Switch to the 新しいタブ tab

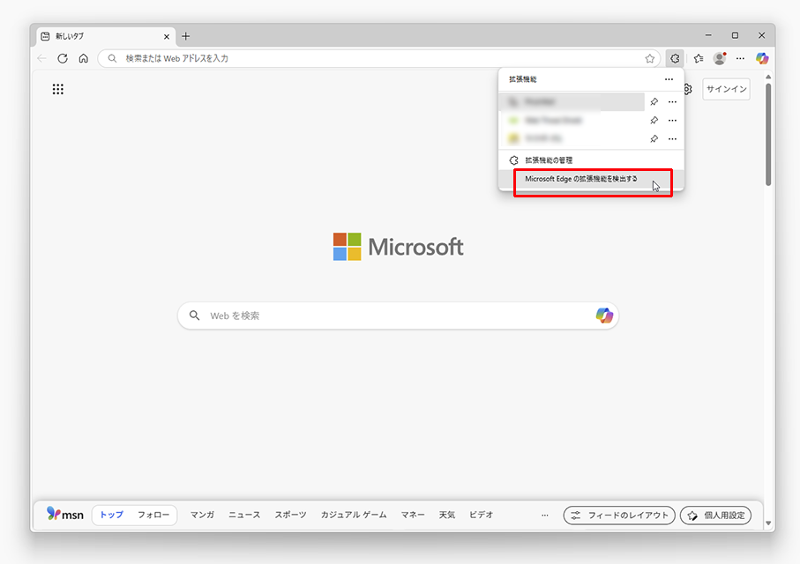[106, 36]
